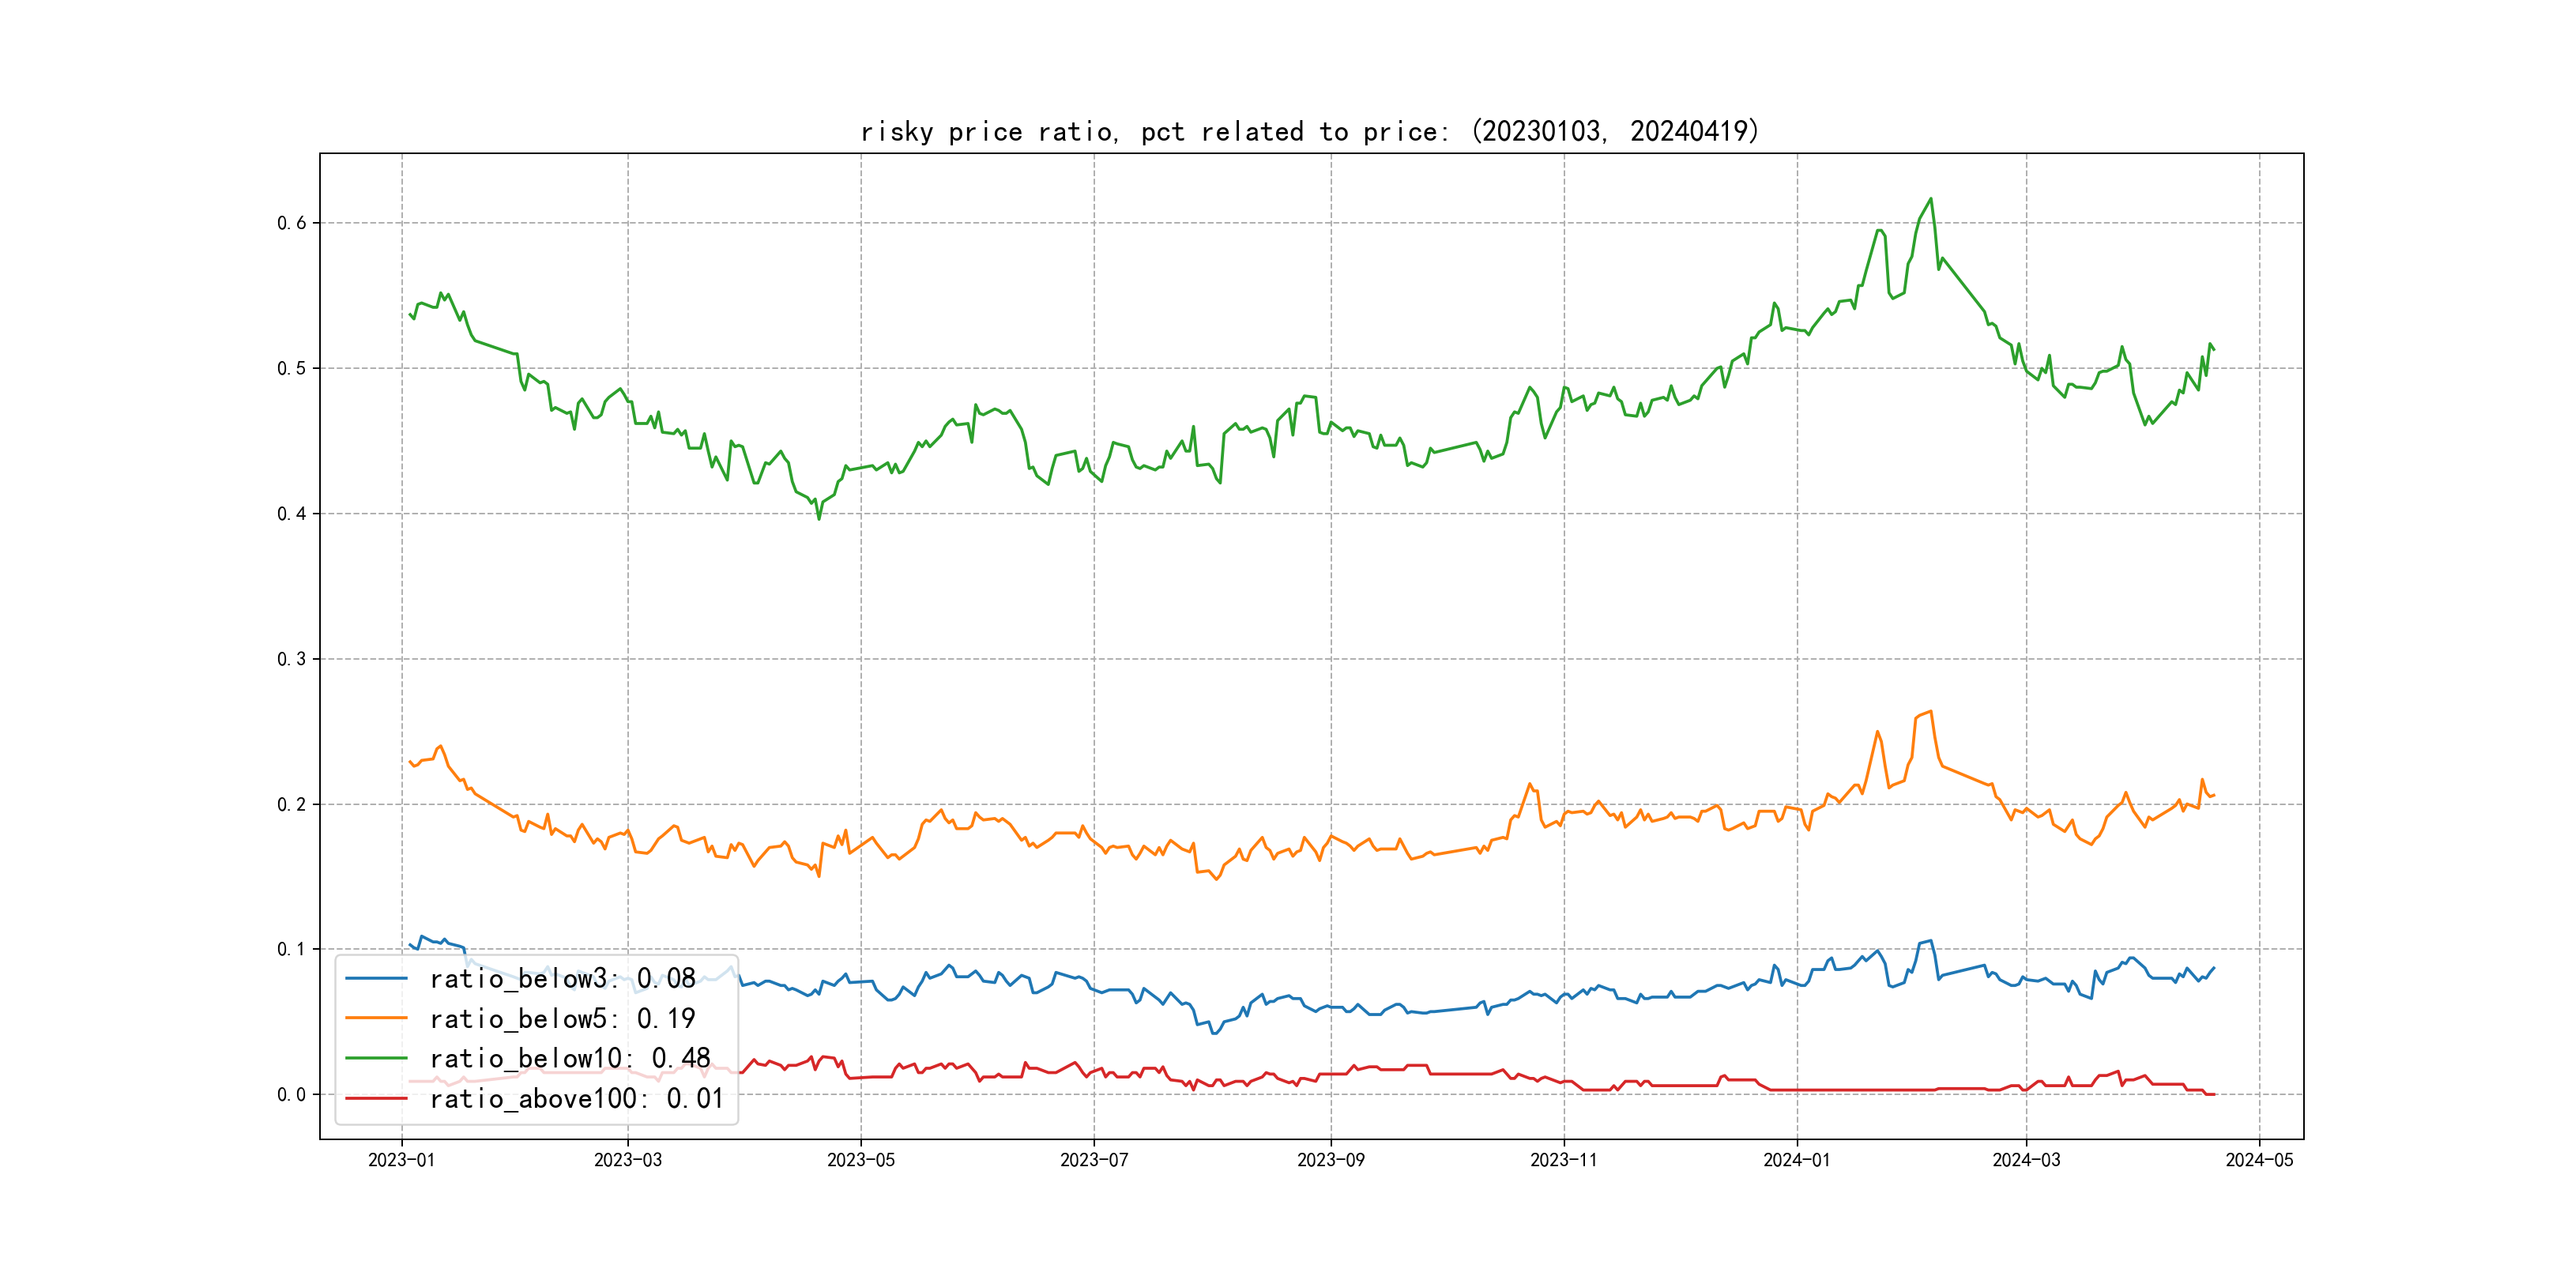This screenshot has width=2560, height=1280.
Task: Click the 'ratio_above100: 0.01' legend label
Action: (577, 1098)
